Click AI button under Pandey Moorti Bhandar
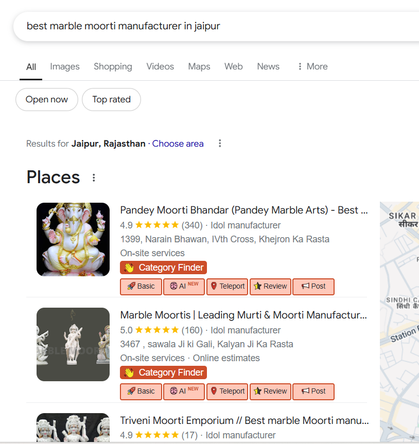The height and width of the screenshot is (444, 419). tap(184, 287)
